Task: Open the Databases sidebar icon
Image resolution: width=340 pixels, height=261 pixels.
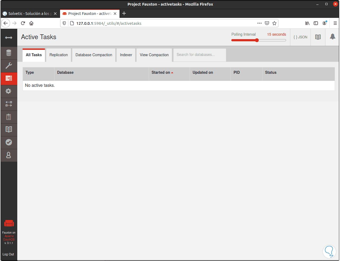Action: pos(9,53)
